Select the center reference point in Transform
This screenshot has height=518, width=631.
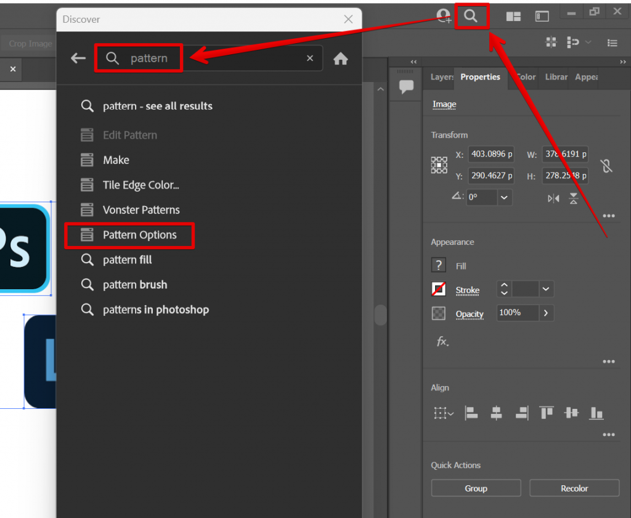tap(439, 165)
